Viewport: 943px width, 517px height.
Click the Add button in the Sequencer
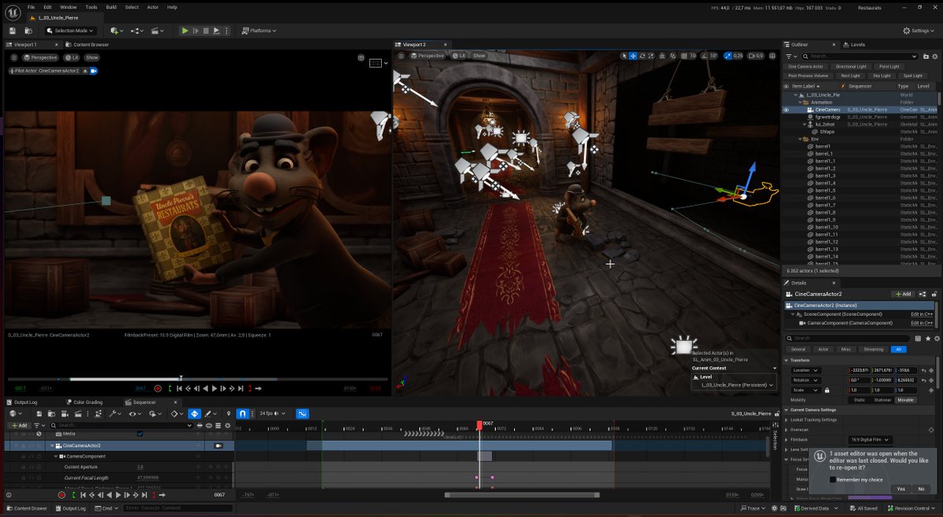tap(19, 425)
